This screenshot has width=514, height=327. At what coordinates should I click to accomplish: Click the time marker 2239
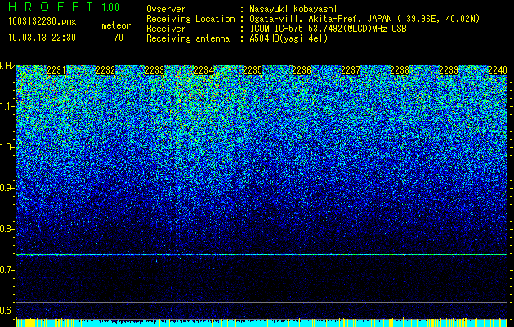click(449, 70)
